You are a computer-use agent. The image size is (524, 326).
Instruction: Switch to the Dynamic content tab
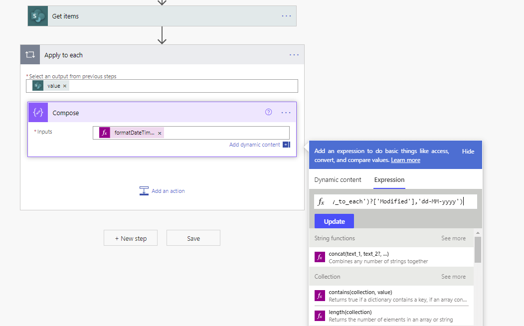338,180
